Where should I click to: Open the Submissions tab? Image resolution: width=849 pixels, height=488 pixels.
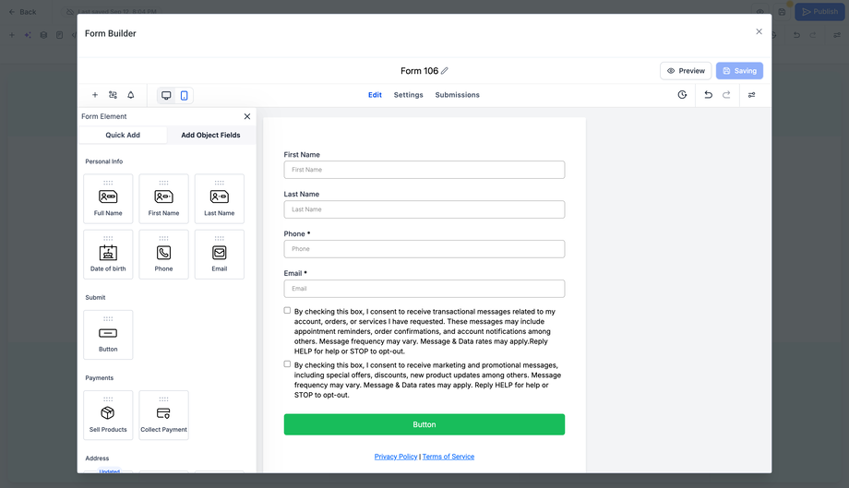coord(457,95)
